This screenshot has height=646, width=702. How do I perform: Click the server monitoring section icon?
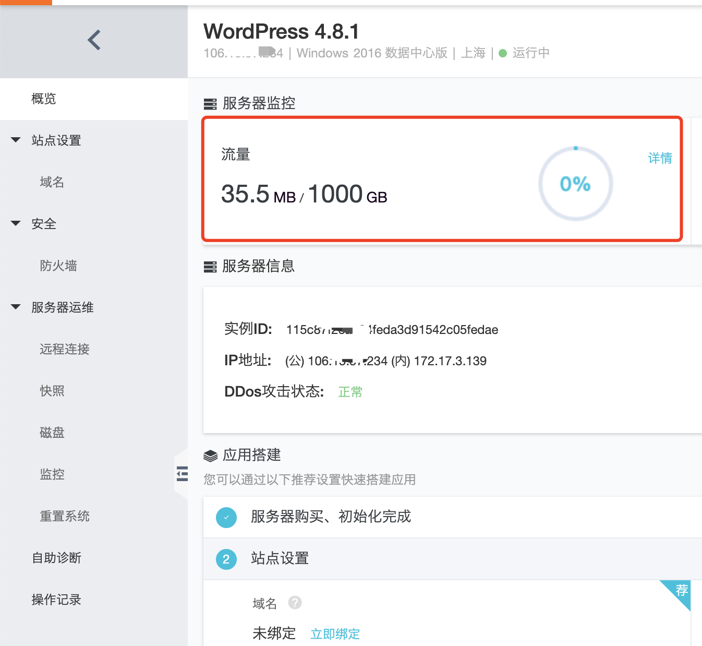click(210, 104)
